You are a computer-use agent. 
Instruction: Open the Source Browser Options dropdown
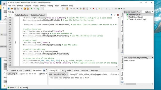pos(149,12)
